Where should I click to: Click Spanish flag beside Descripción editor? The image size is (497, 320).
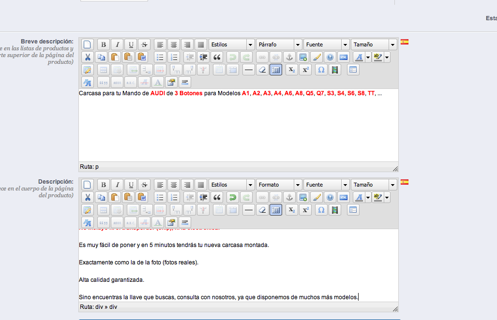(405, 182)
